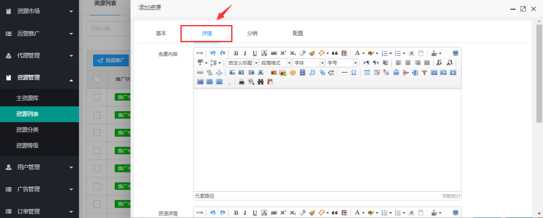Open 资源列表 sidebar item
The height and width of the screenshot is (218, 543).
39,114
